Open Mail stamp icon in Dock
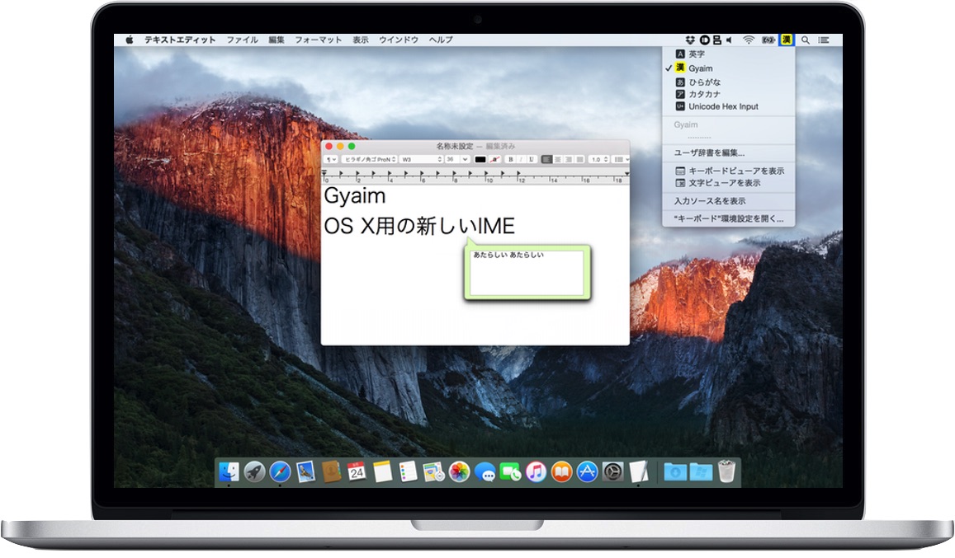Image resolution: width=955 pixels, height=558 pixels. (x=305, y=471)
